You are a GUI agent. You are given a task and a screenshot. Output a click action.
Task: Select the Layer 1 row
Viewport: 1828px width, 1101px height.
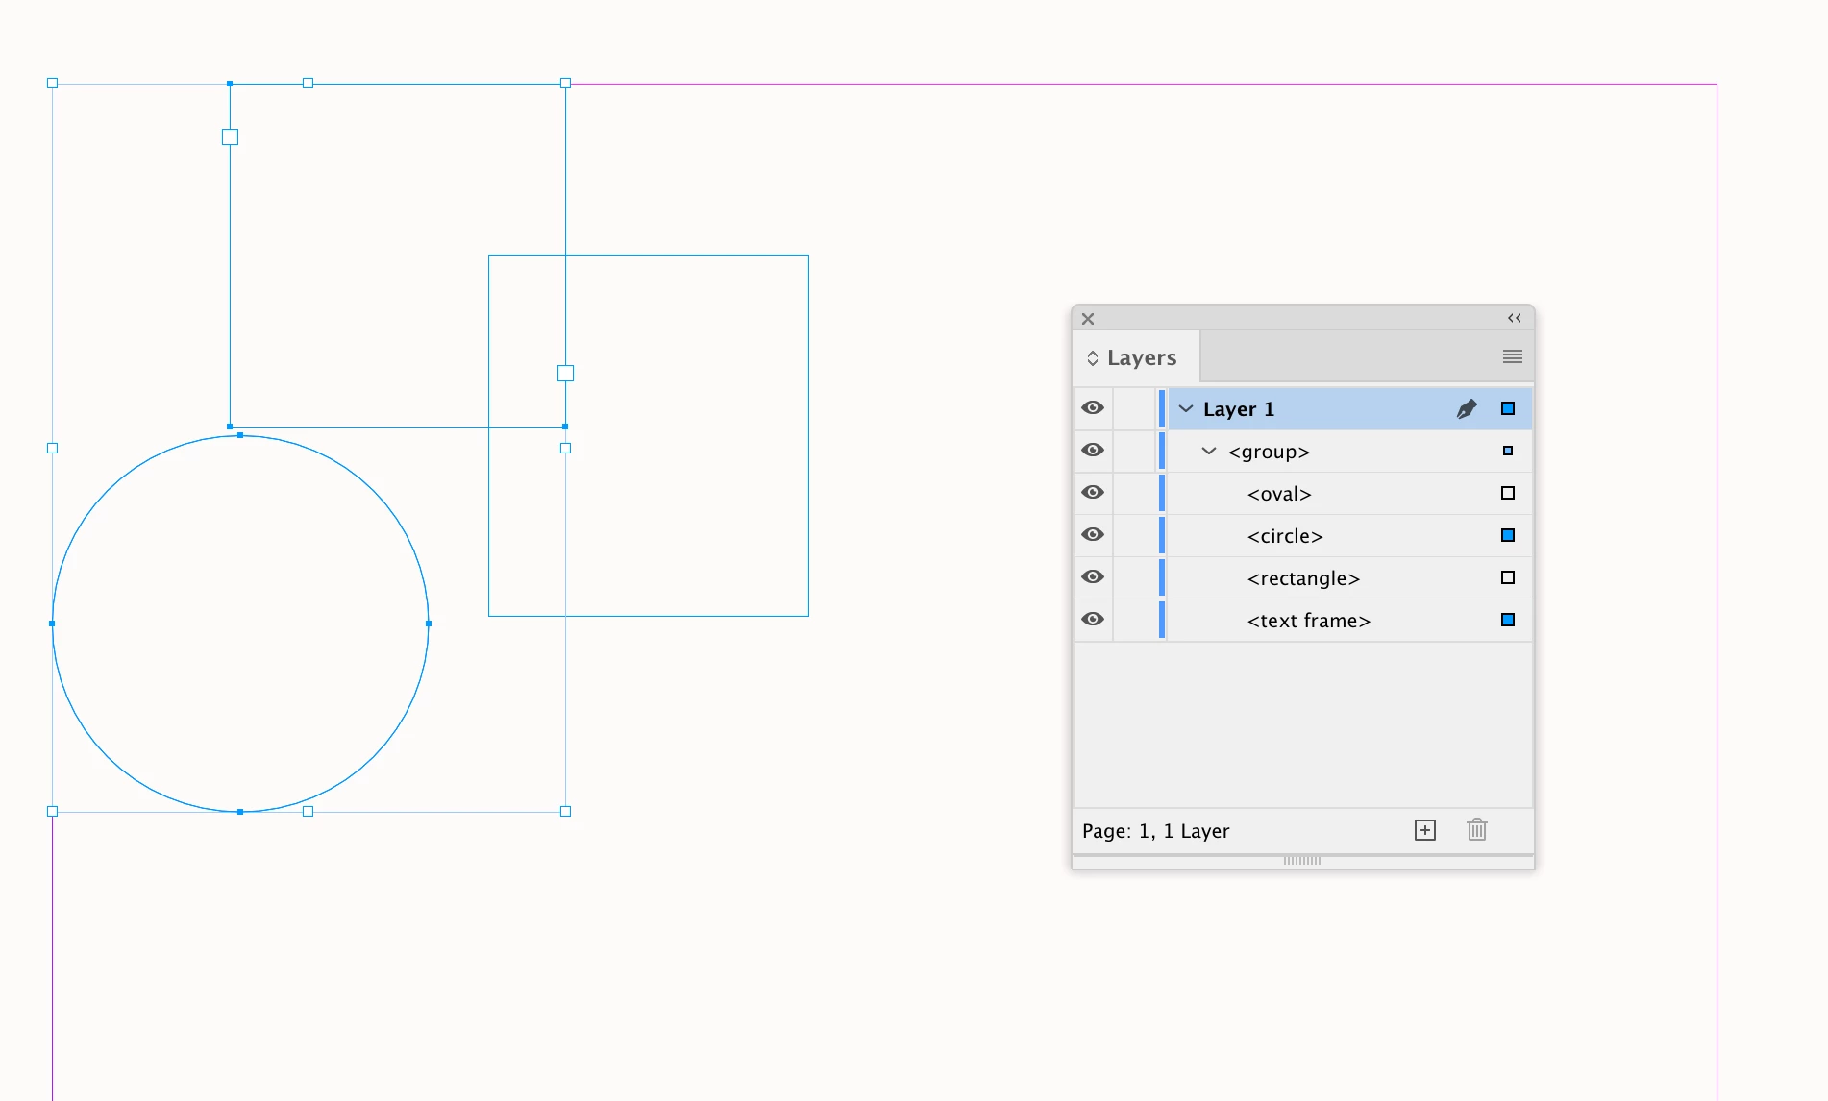[x=1302, y=408]
